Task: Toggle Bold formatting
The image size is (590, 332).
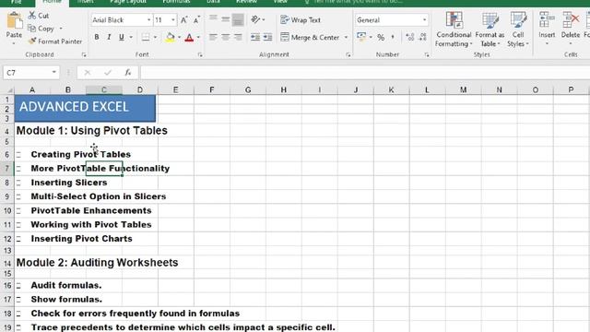Action: (97, 37)
